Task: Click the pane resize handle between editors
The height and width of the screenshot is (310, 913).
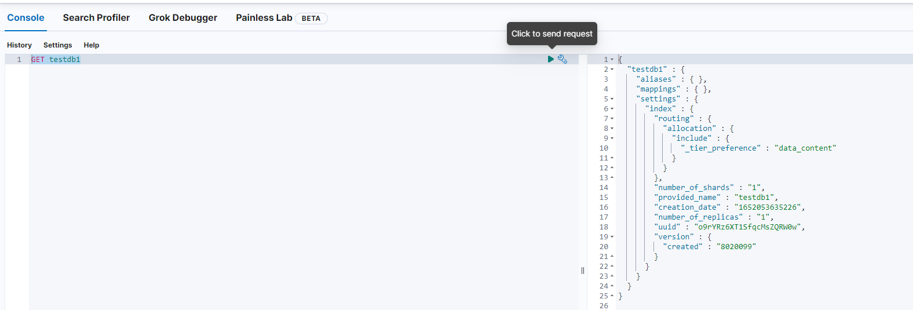Action: pos(582,271)
